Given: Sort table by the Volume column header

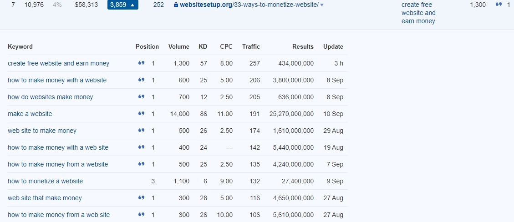Looking at the screenshot, I should coord(178,46).
